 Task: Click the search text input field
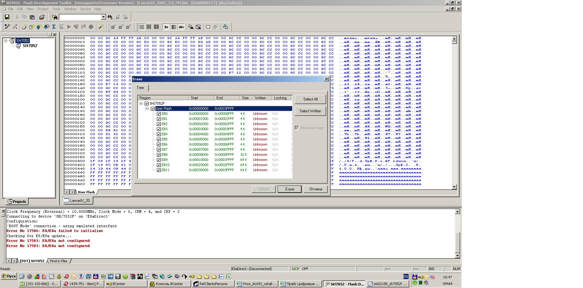click(x=80, y=17)
